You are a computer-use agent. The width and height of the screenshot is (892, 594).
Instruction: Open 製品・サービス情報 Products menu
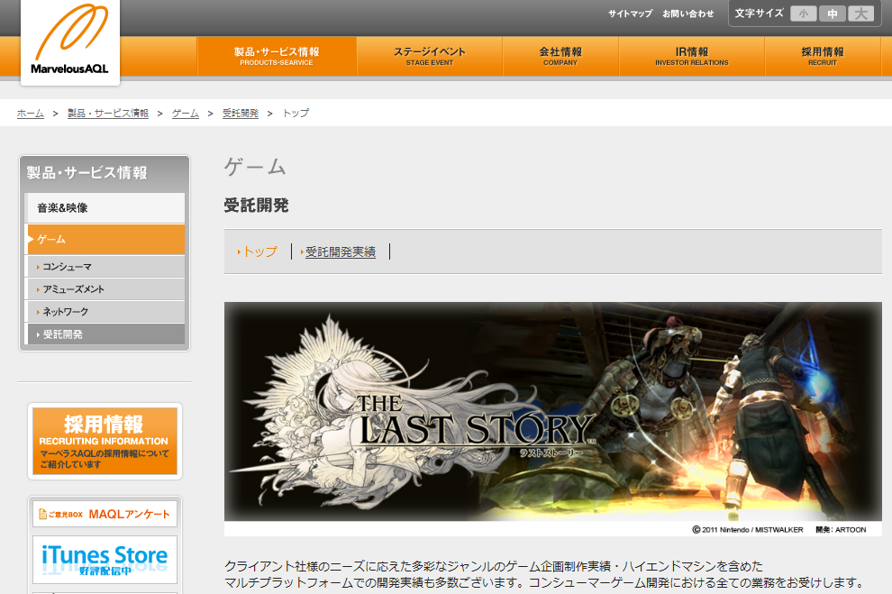(277, 56)
